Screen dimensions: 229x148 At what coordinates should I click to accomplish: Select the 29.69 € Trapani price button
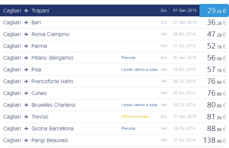click(214, 11)
